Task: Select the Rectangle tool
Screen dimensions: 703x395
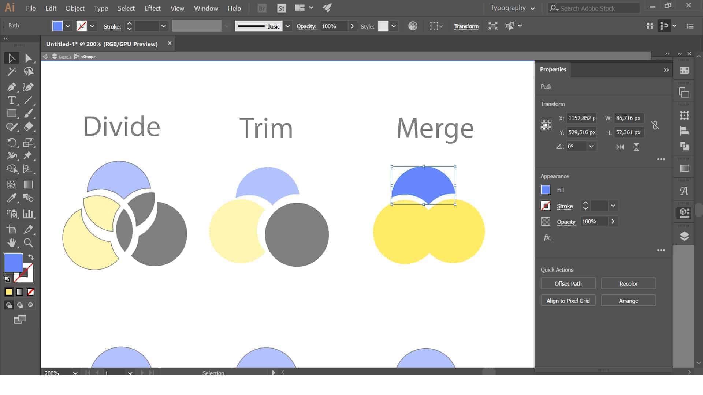Action: 11,114
